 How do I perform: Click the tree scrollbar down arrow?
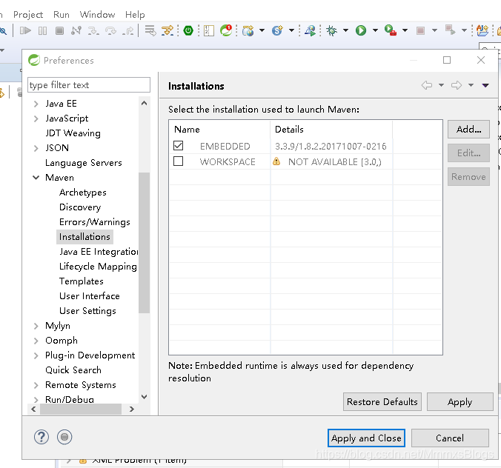tap(144, 397)
